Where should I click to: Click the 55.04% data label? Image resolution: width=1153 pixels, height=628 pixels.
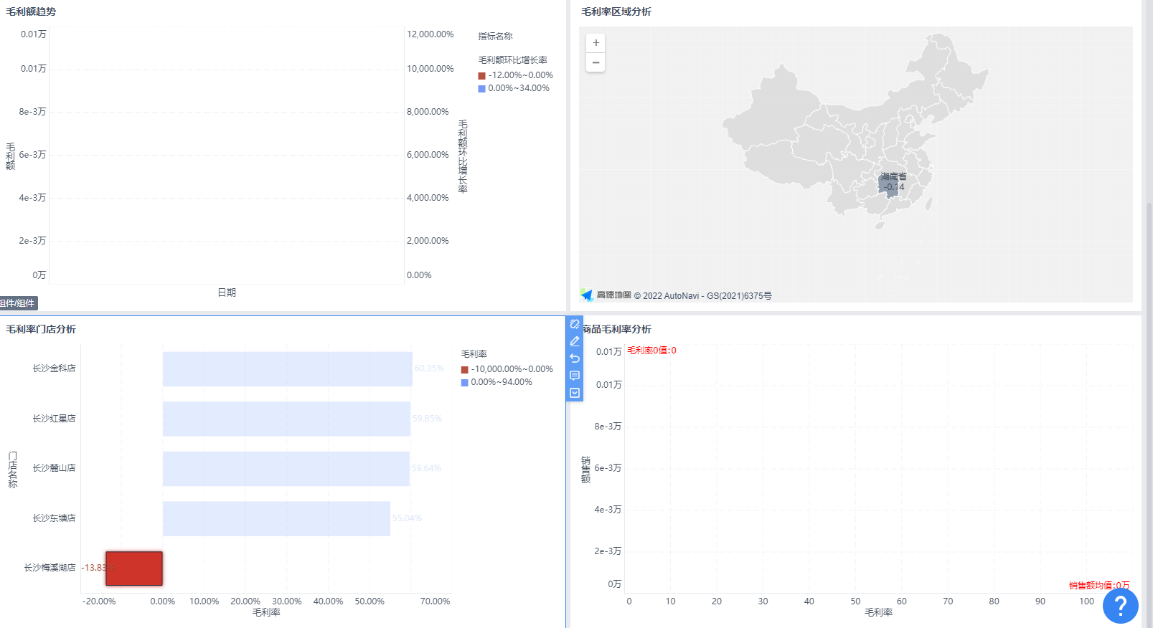[407, 518]
